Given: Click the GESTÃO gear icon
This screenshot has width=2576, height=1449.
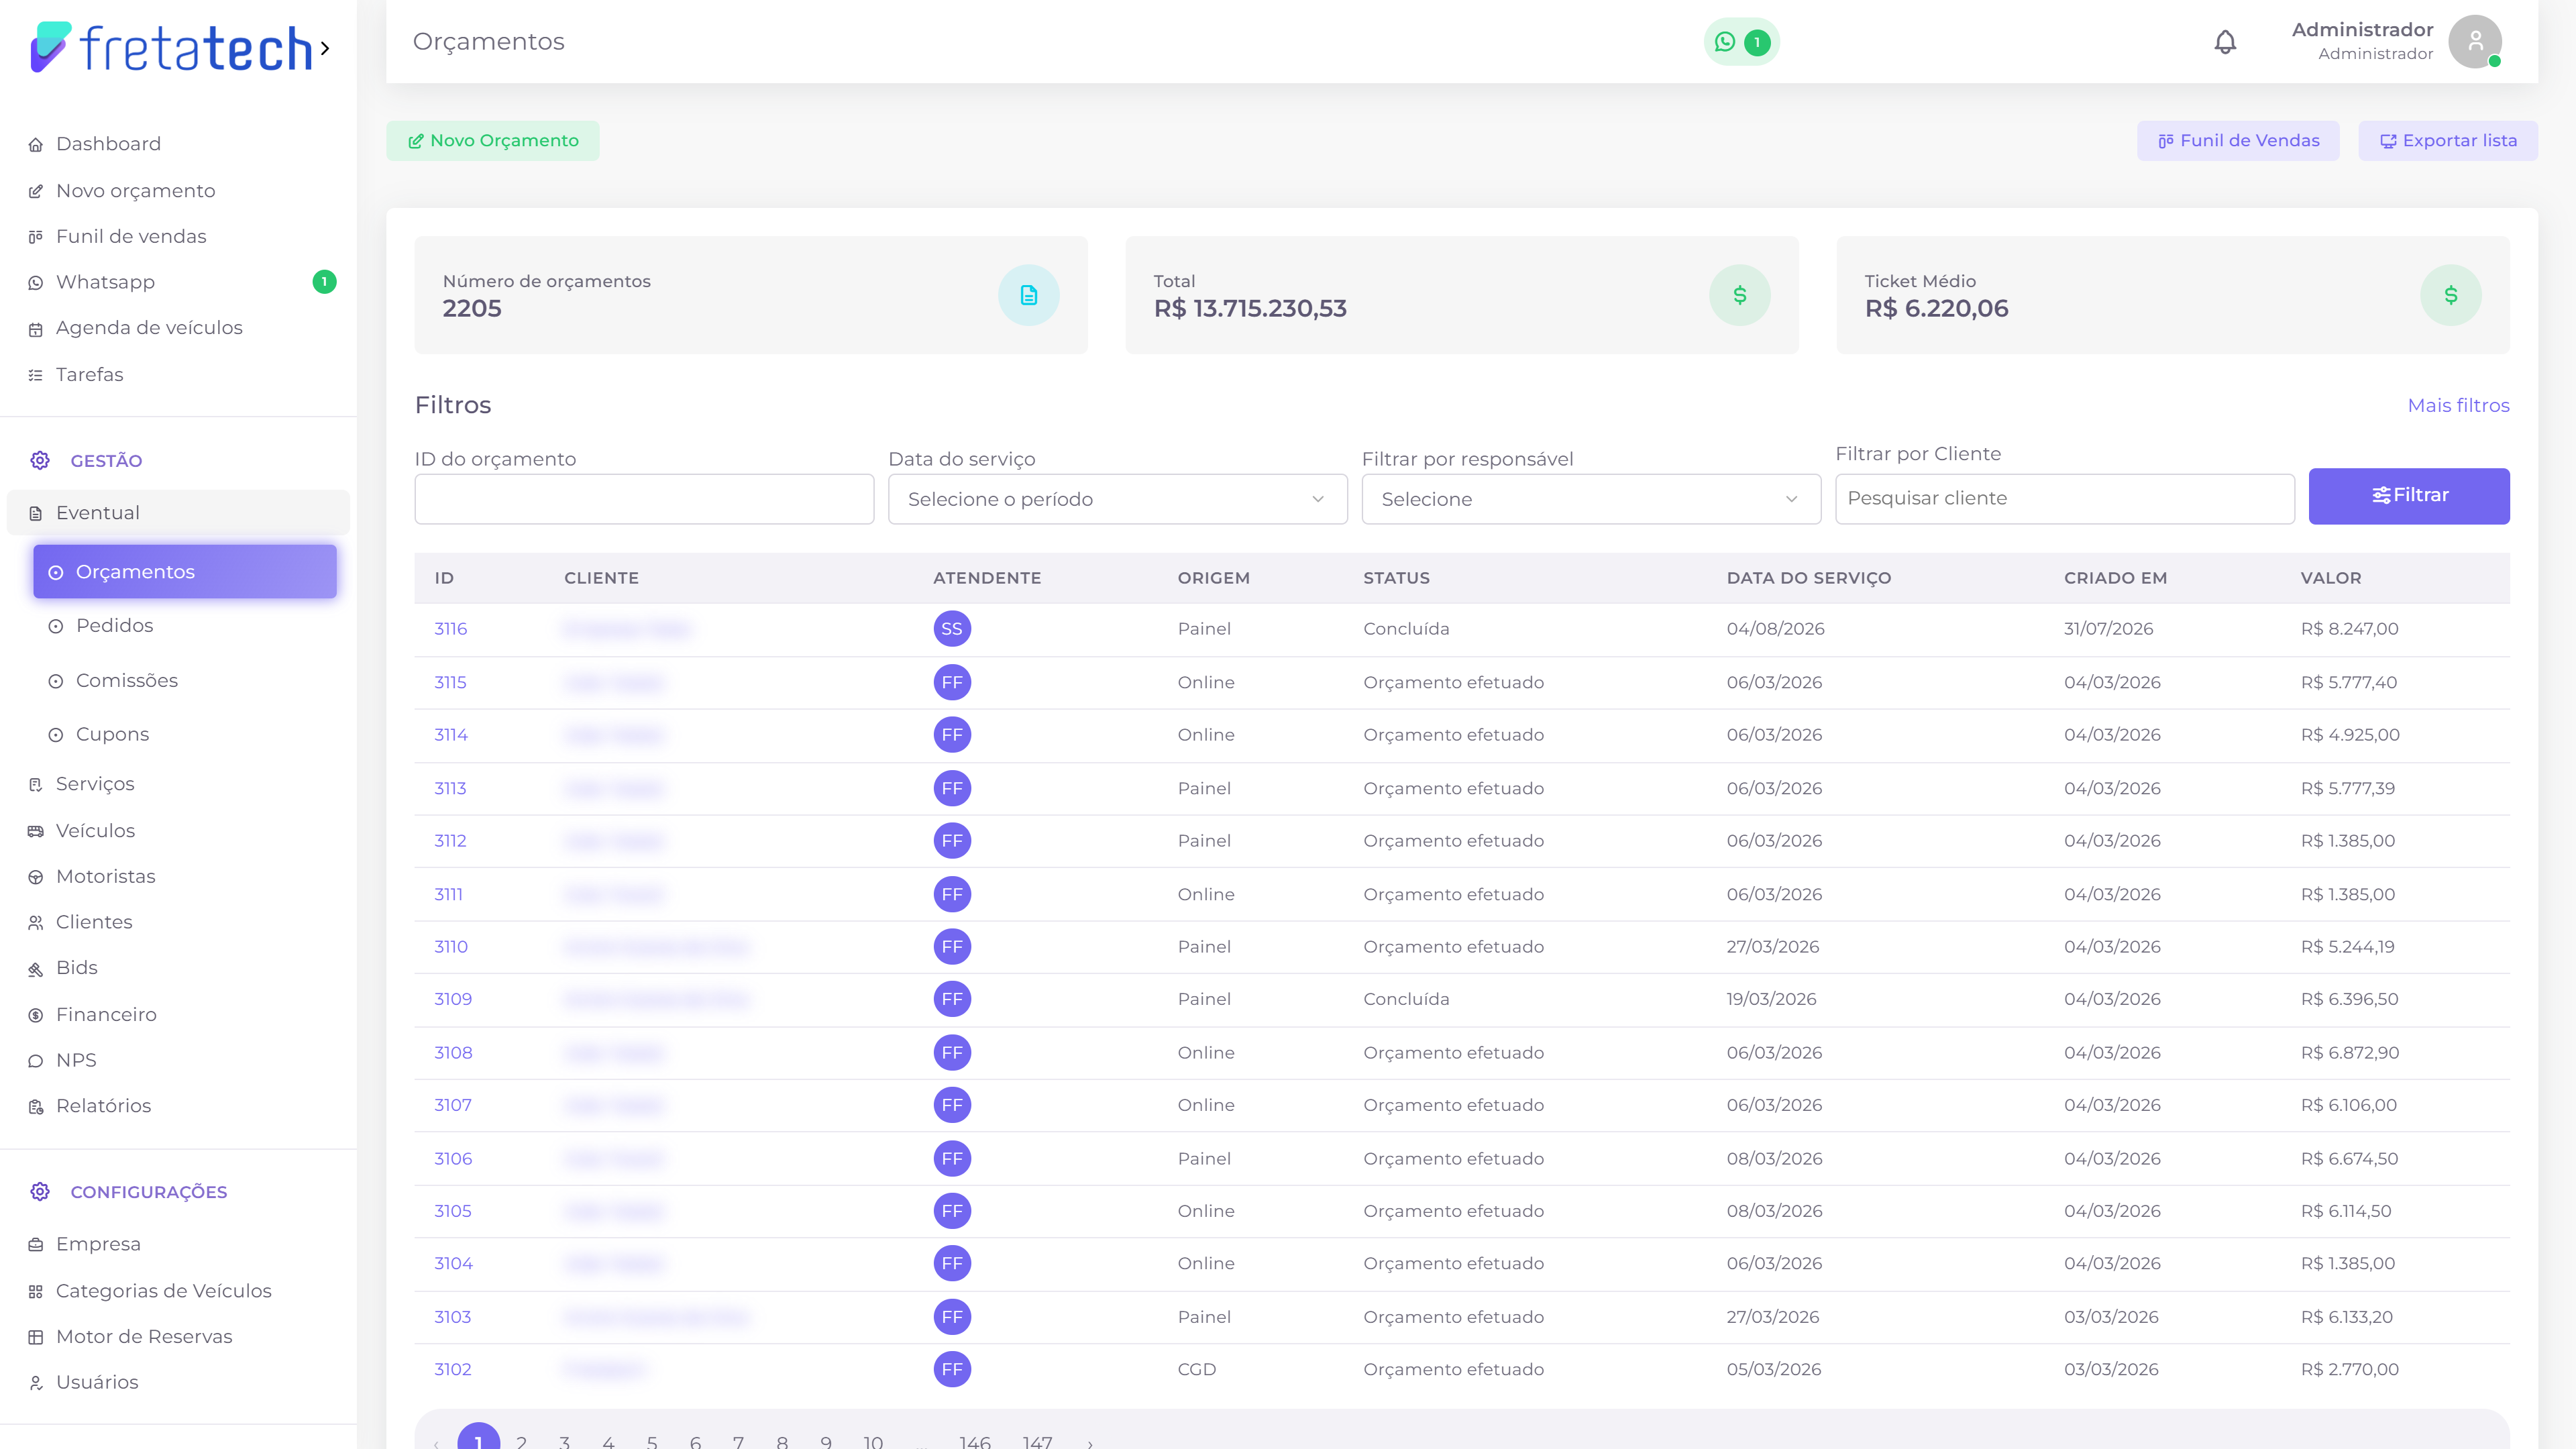Looking at the screenshot, I should coord(40,460).
